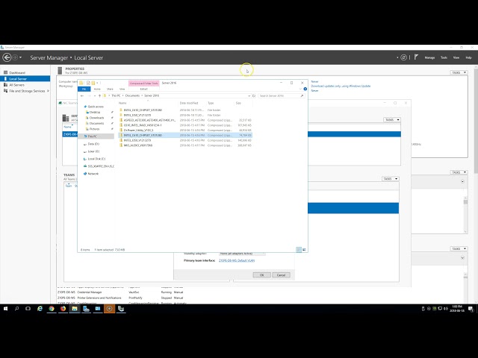
Task: Open the Properties TASKS dropdown
Action: click(x=459, y=72)
